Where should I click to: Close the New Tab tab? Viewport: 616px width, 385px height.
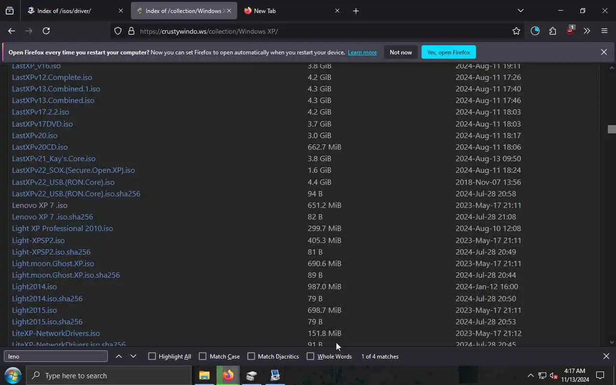337,11
